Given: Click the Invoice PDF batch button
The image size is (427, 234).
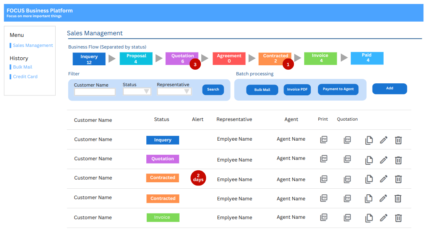Looking at the screenshot, I should click(297, 90).
